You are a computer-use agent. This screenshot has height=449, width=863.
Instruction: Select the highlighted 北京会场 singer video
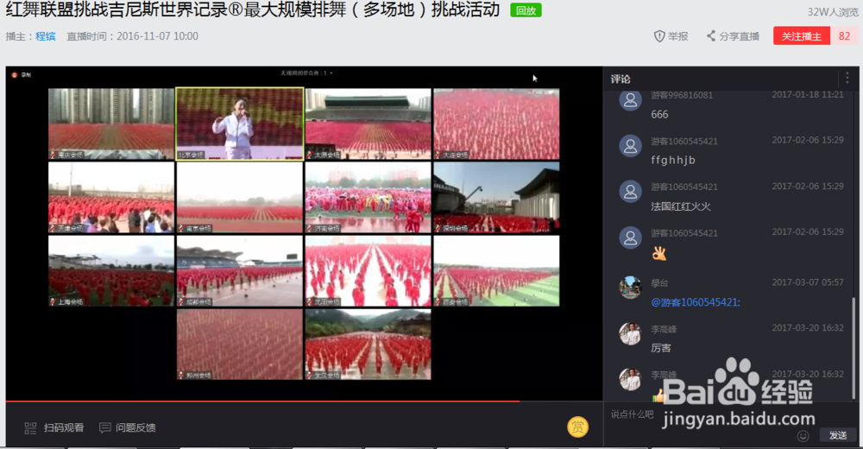pos(239,124)
